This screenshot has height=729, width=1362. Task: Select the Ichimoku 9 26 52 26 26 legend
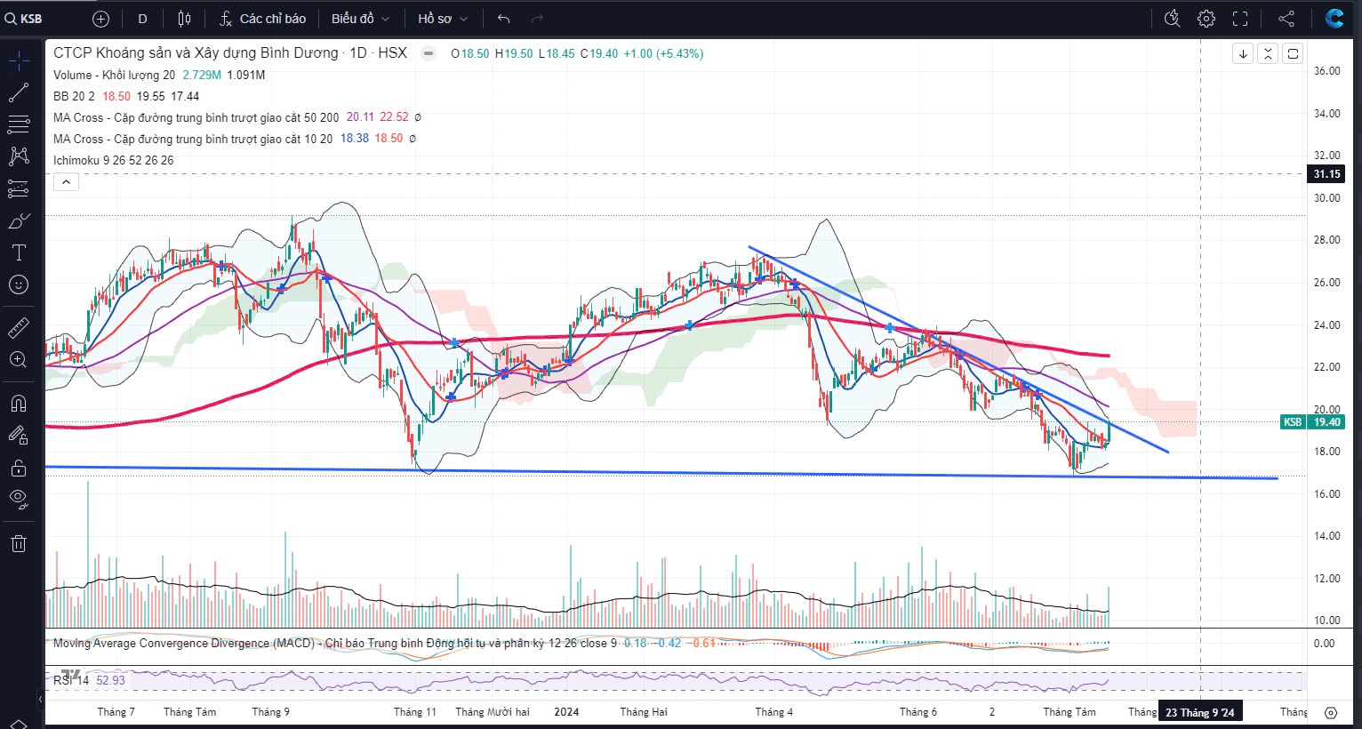(113, 160)
